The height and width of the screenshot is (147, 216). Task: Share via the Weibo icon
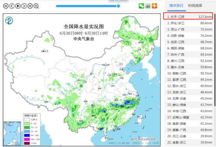pos(148,6)
